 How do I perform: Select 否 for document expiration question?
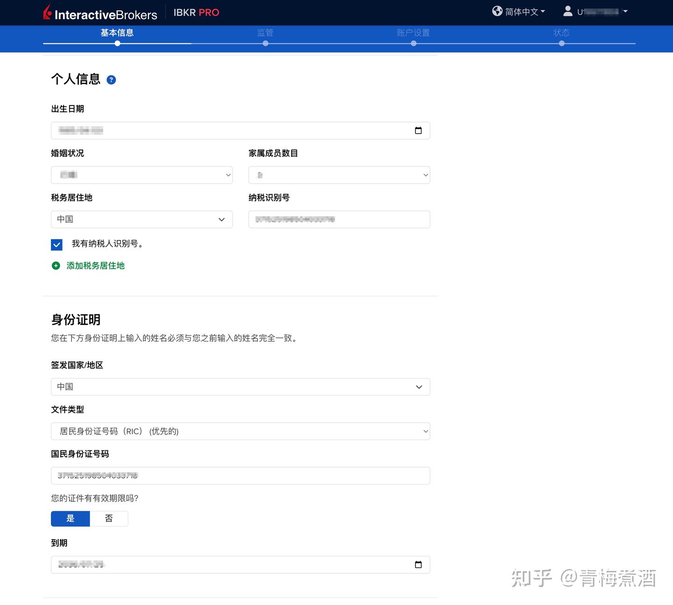pos(109,519)
